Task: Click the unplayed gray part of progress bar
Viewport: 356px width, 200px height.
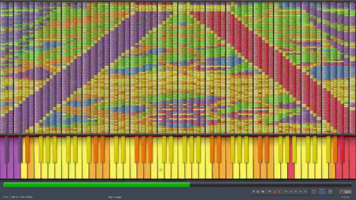Action: click(271, 185)
